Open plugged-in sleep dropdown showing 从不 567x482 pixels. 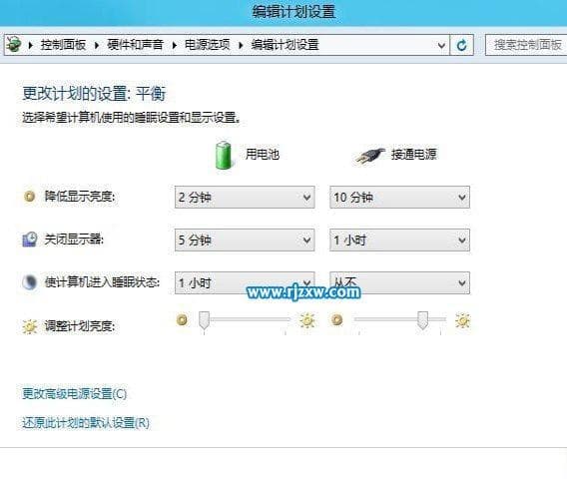click(399, 282)
